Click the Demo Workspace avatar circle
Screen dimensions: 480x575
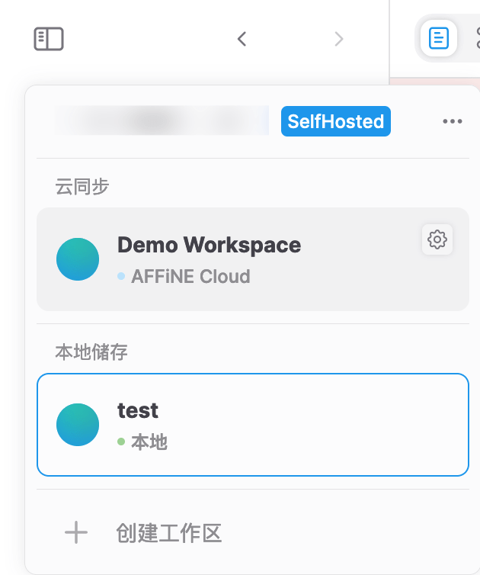click(78, 259)
